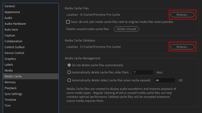This screenshot has width=202, height=113.
Task: Go to Playback preferences
Action: [x=11, y=88]
